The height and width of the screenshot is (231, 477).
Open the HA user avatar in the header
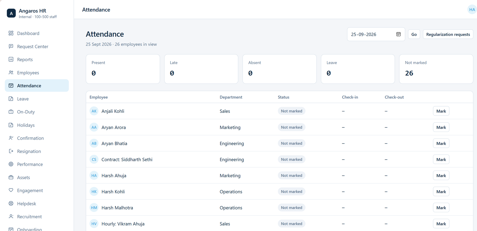click(472, 10)
